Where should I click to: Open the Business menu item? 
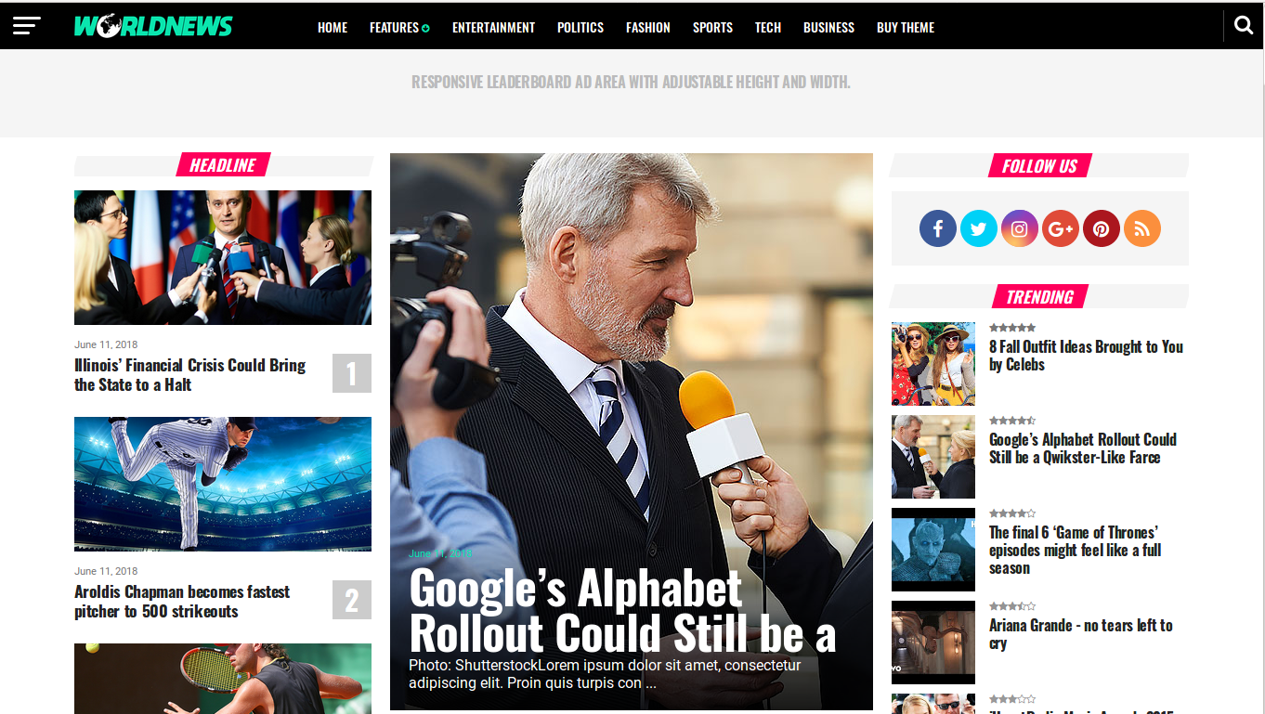tap(828, 28)
